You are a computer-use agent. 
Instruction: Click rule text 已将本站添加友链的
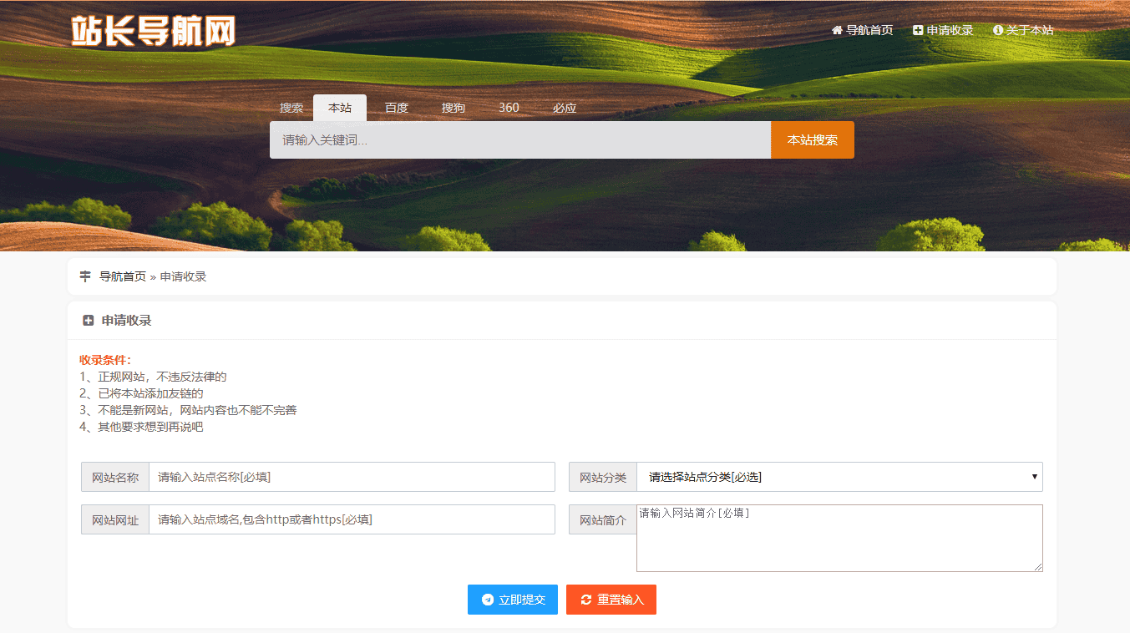pyautogui.click(x=150, y=393)
